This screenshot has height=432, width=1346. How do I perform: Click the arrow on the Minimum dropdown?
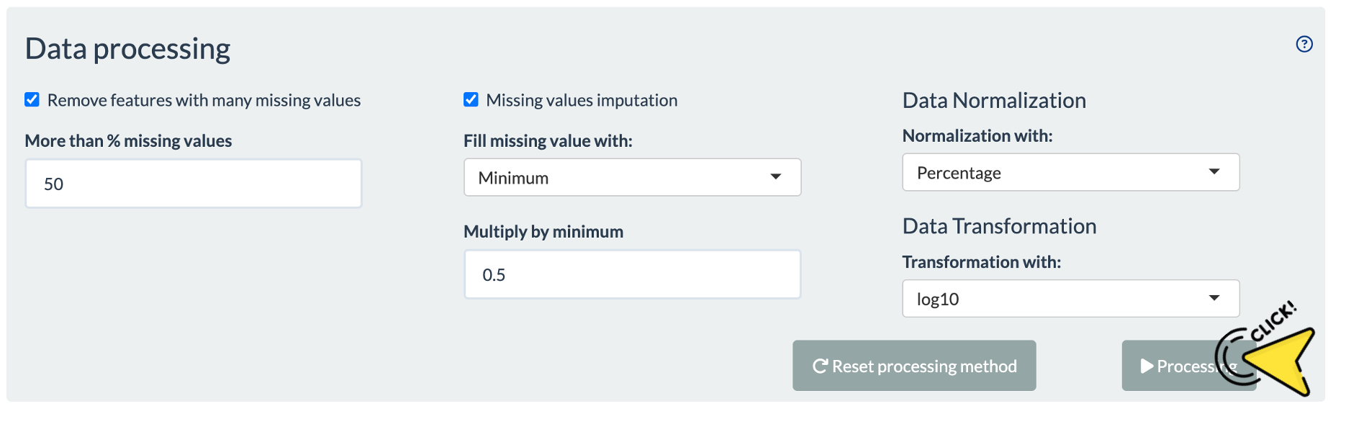click(775, 177)
